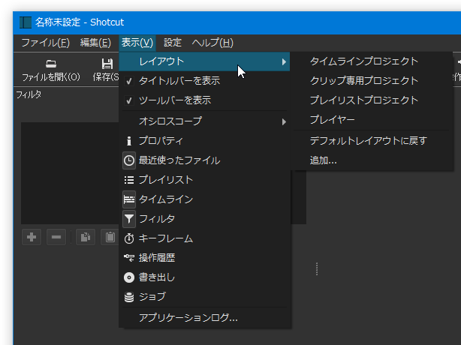The height and width of the screenshot is (345, 461).
Task: Click the Shotcut app icon in title bar
Action: [26, 22]
